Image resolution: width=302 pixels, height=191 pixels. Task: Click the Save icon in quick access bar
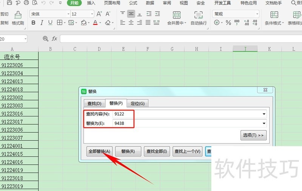point(9,3)
